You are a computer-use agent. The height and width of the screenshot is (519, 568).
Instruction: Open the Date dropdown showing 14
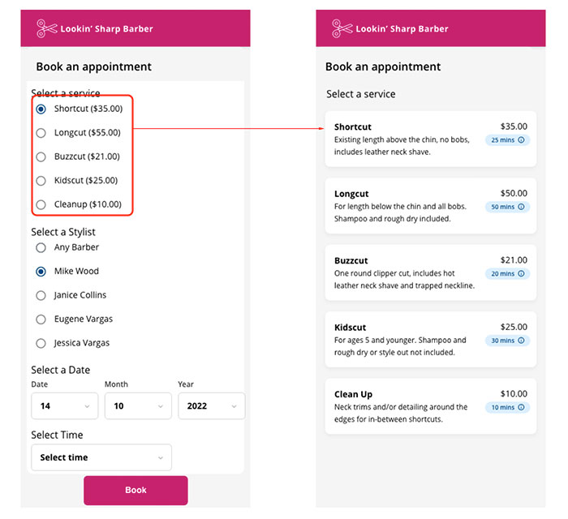pyautogui.click(x=64, y=406)
